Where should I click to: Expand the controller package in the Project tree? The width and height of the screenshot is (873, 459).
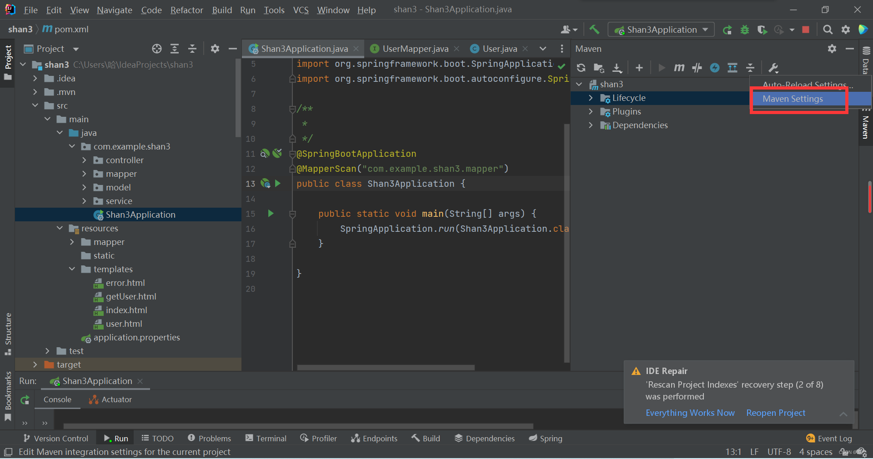(84, 160)
